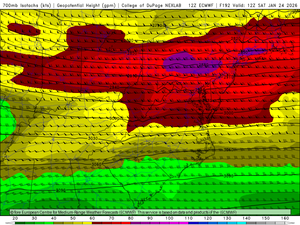Click the legend value 20

click(x=15, y=218)
